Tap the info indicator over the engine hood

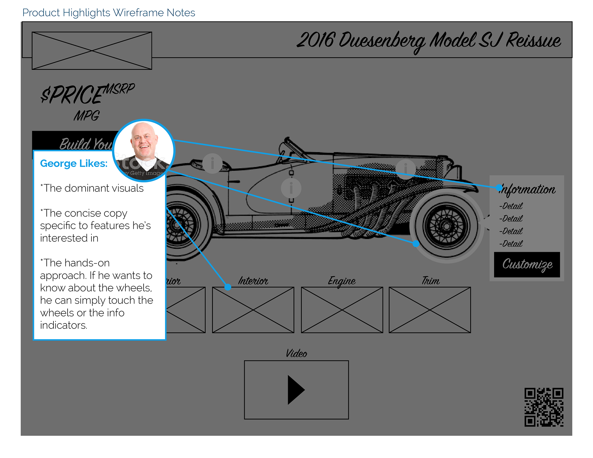click(x=406, y=169)
